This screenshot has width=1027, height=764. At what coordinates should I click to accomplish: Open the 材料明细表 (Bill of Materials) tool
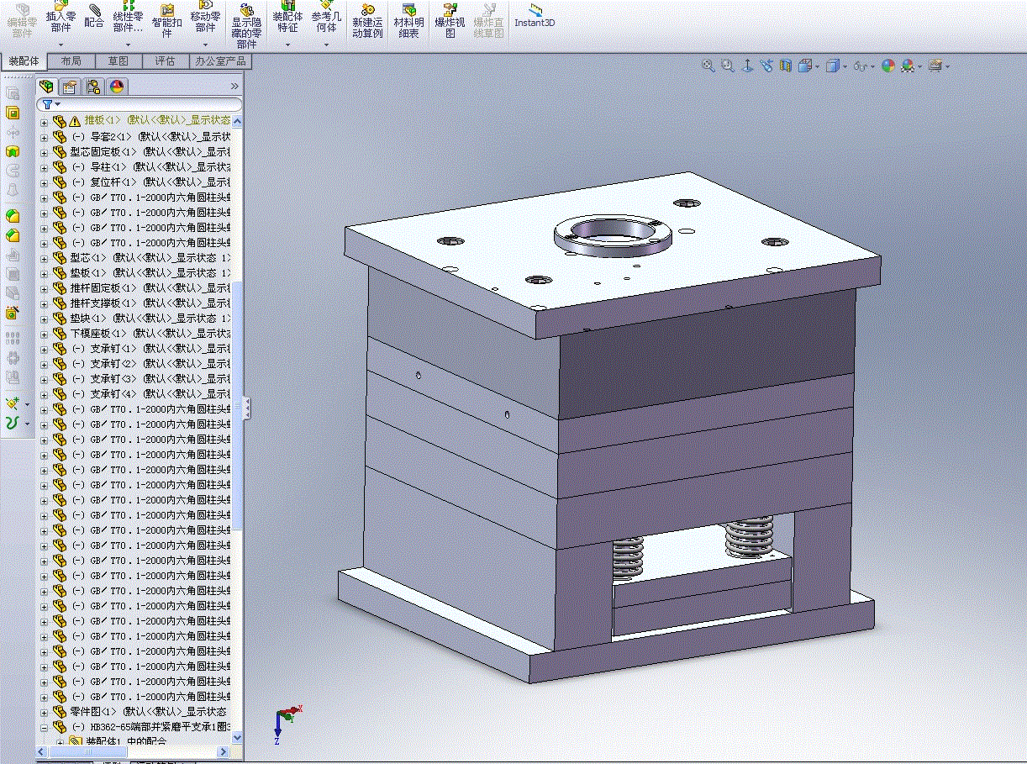408,20
